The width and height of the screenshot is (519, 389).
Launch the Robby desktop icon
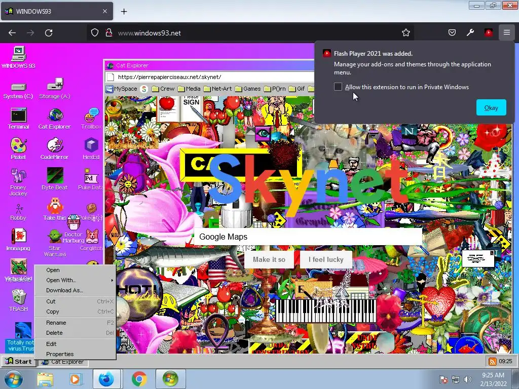click(x=19, y=212)
